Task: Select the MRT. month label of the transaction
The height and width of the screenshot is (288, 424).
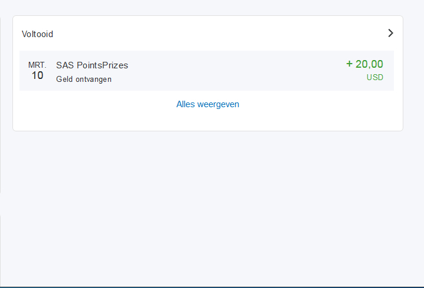Action: 37,65
